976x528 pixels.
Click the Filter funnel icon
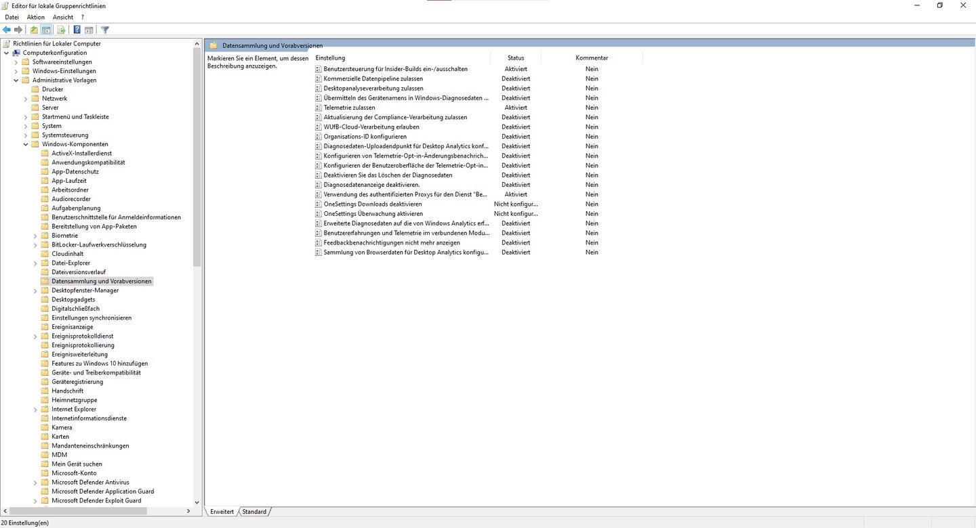click(105, 30)
